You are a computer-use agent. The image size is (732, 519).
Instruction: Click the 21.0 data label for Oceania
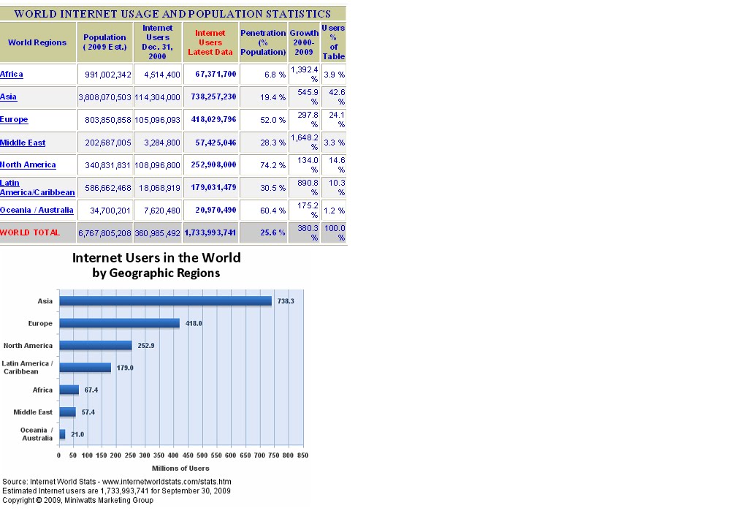[77, 434]
